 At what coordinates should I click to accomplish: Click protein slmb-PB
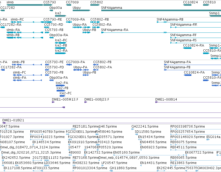click(27, 65)
